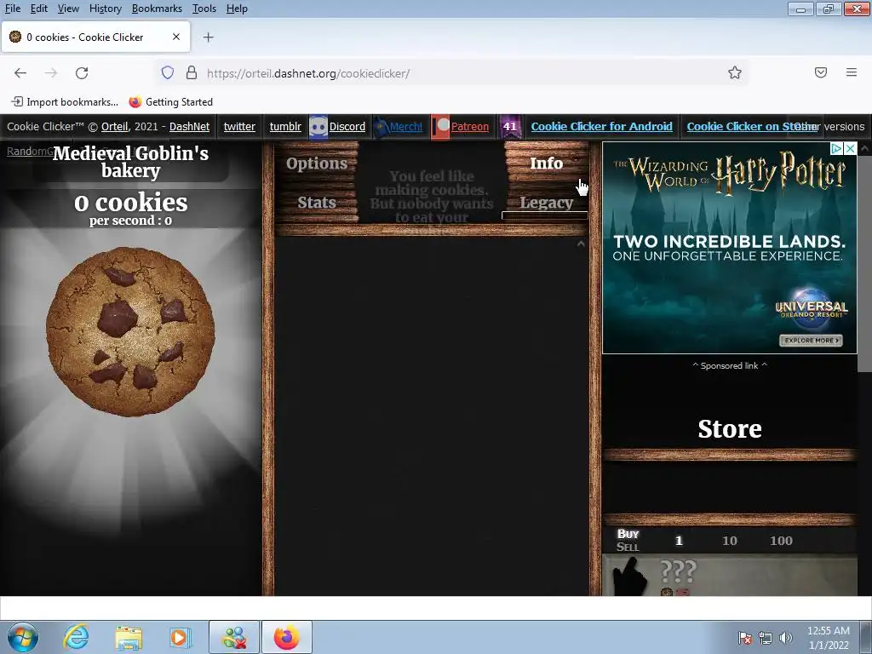Click the big chocolate chip cookie
This screenshot has height=654, width=872.
point(130,332)
